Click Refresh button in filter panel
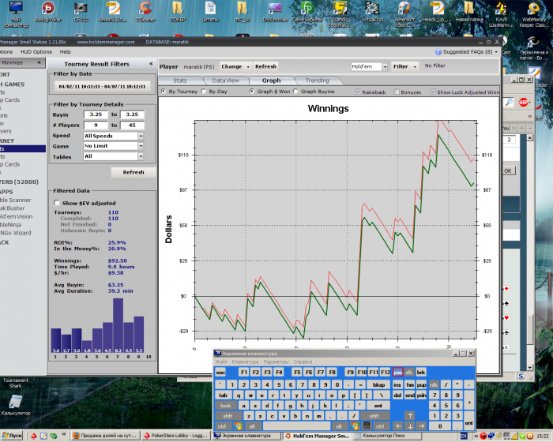553x442 pixels. [x=134, y=171]
